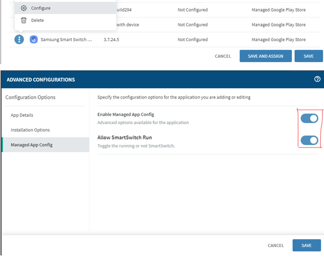This screenshot has width=324, height=257.
Task: Click Not Configured in Samsung Smart Switch row
Action: tap(193, 40)
